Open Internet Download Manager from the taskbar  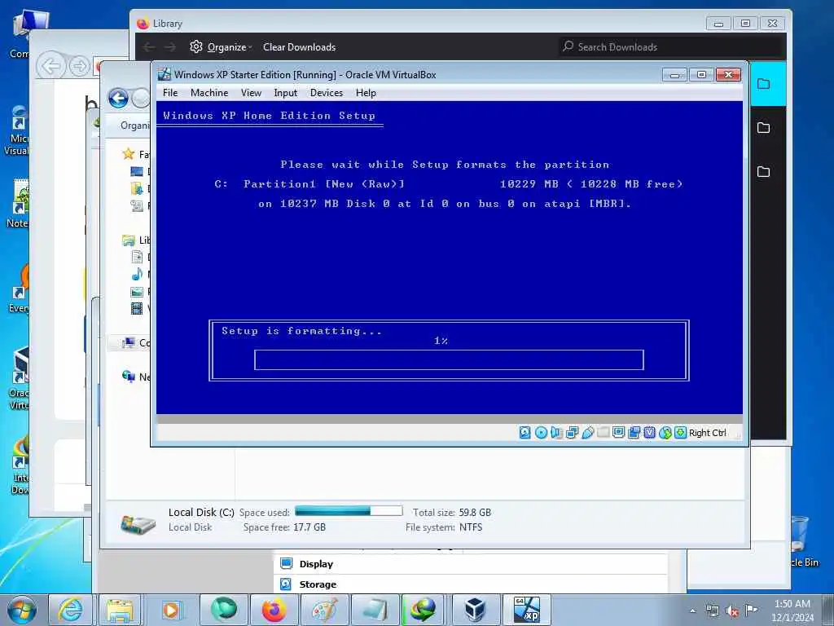coord(424,610)
